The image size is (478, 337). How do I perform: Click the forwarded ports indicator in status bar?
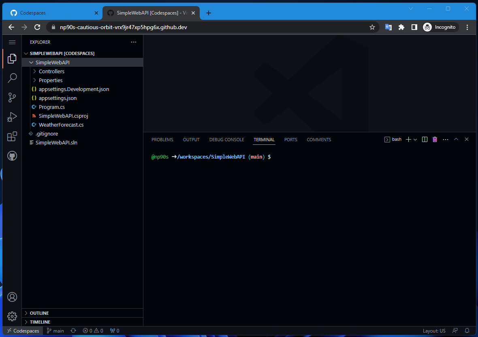[x=115, y=331]
